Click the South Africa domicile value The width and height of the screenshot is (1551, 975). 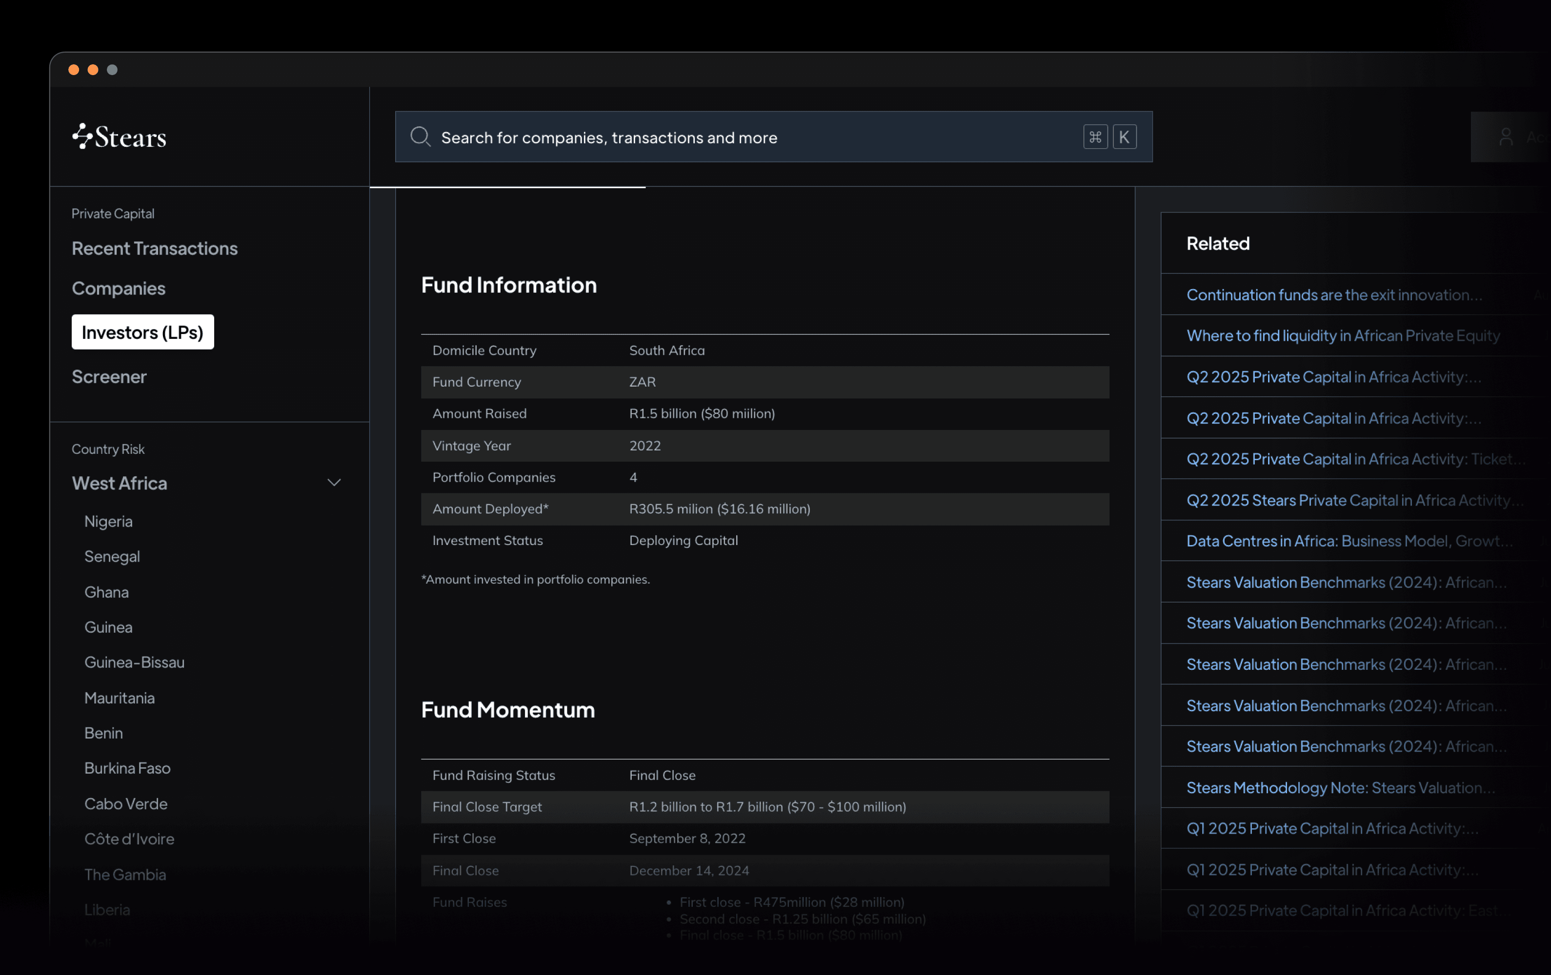pos(666,350)
